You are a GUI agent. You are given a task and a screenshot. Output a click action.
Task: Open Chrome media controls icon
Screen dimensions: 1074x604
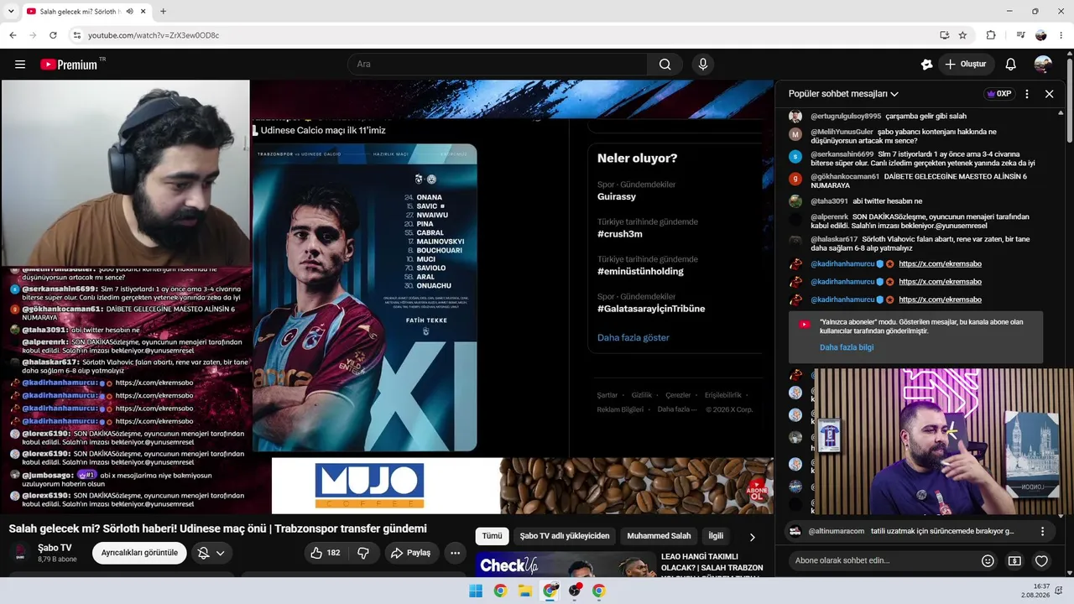point(1020,35)
